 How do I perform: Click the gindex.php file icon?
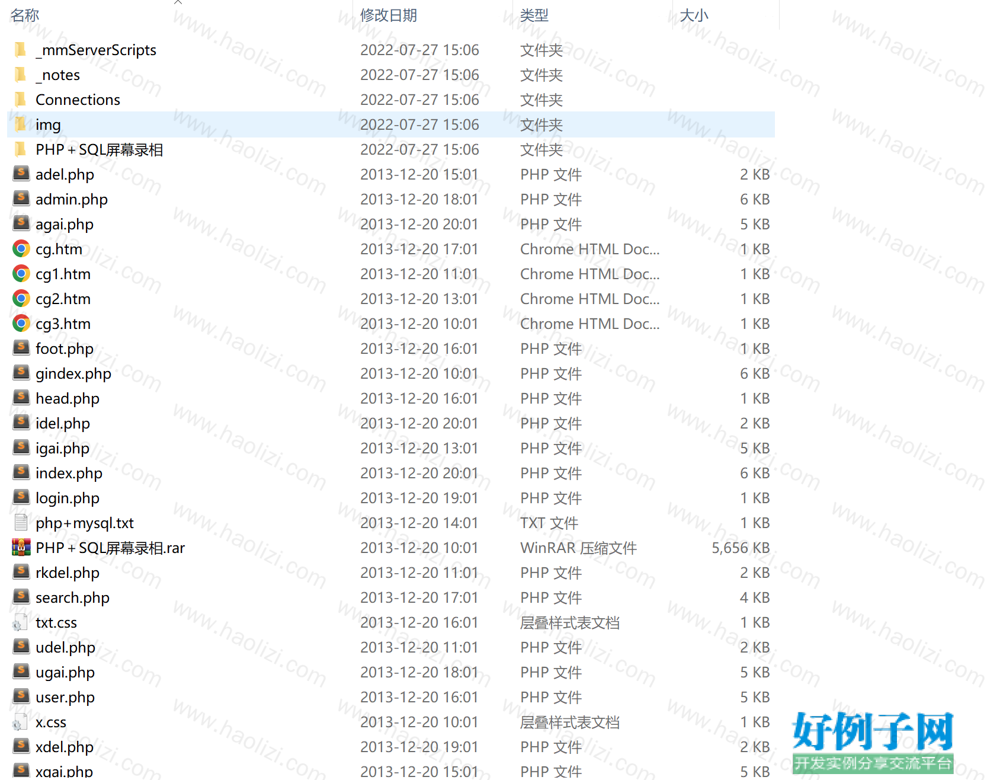click(21, 372)
